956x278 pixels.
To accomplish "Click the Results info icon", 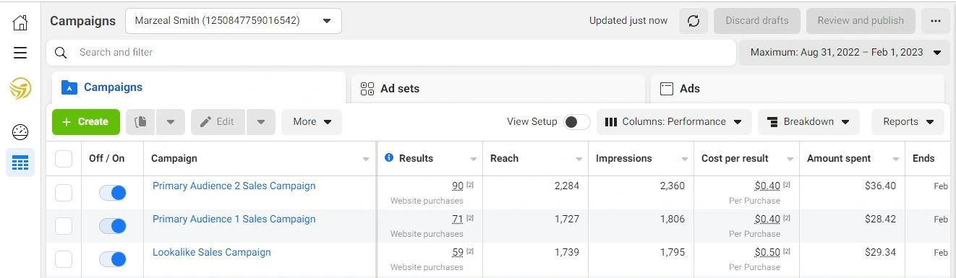I will 389,158.
